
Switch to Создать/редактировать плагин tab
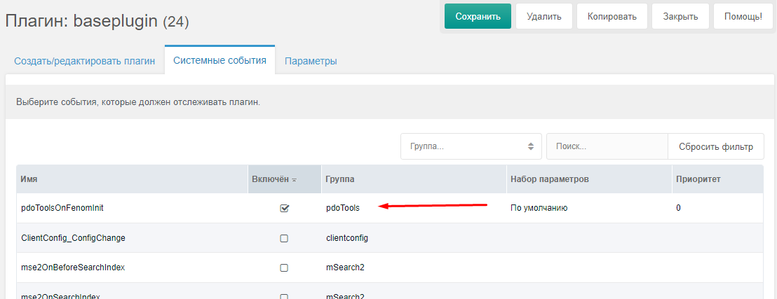[x=85, y=62]
